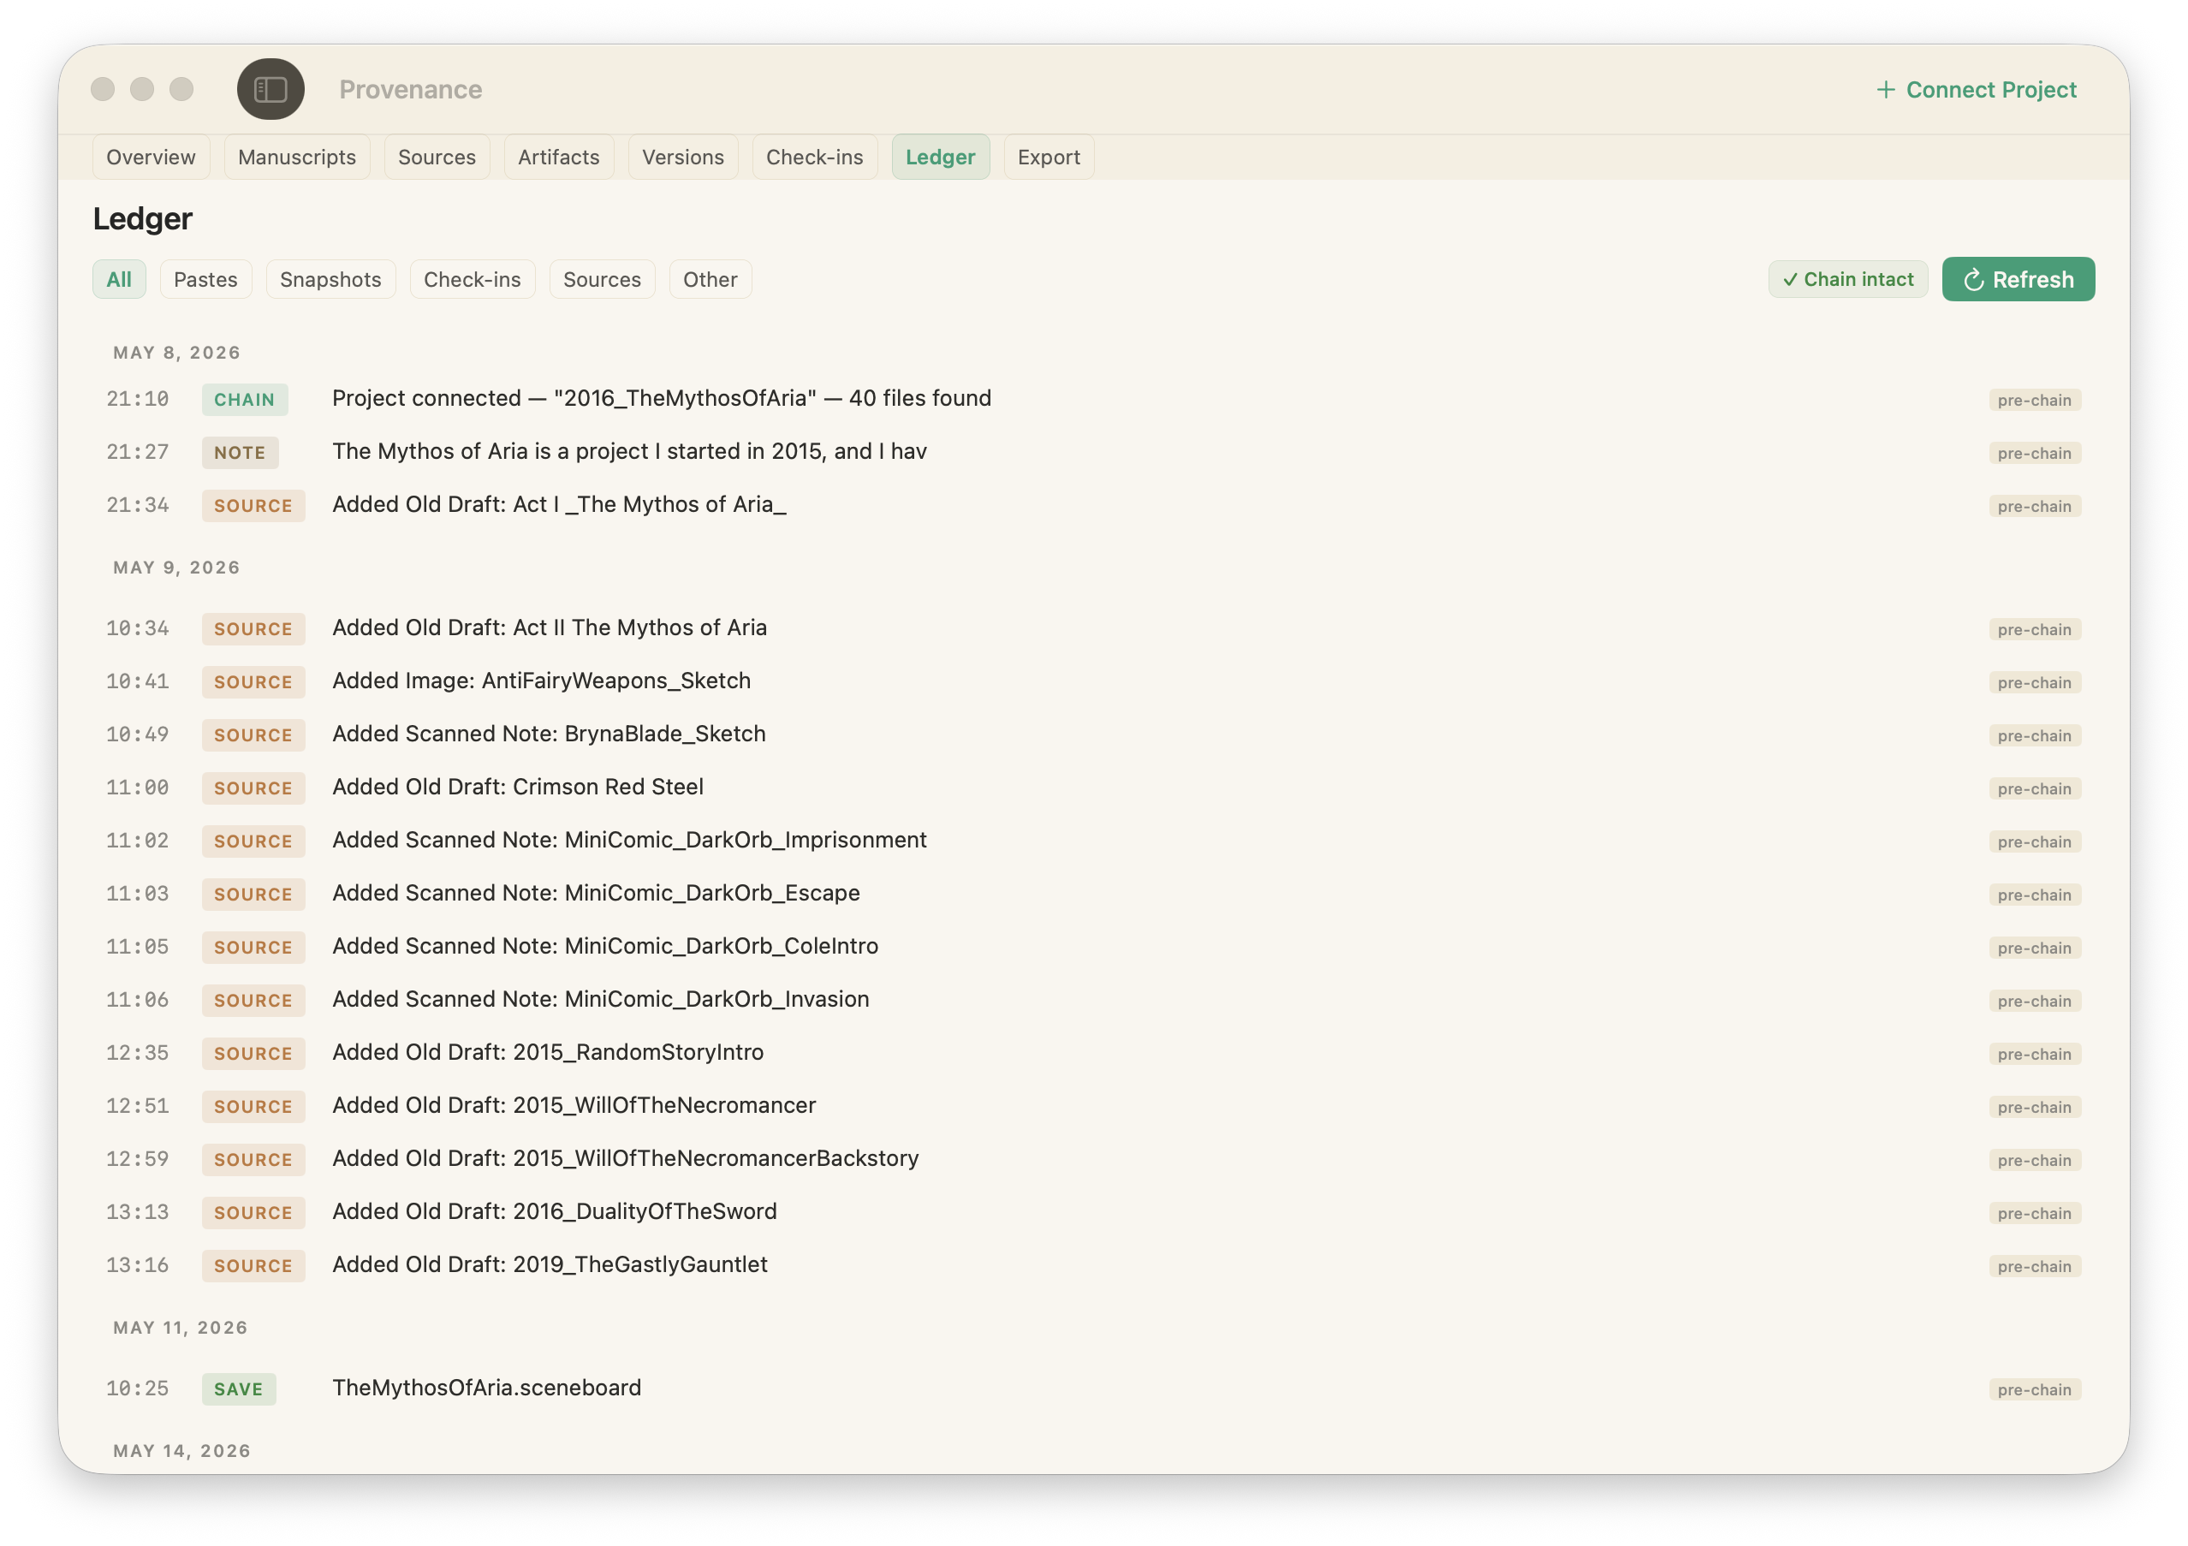
Task: Select the Versions tab
Action: [x=682, y=158]
